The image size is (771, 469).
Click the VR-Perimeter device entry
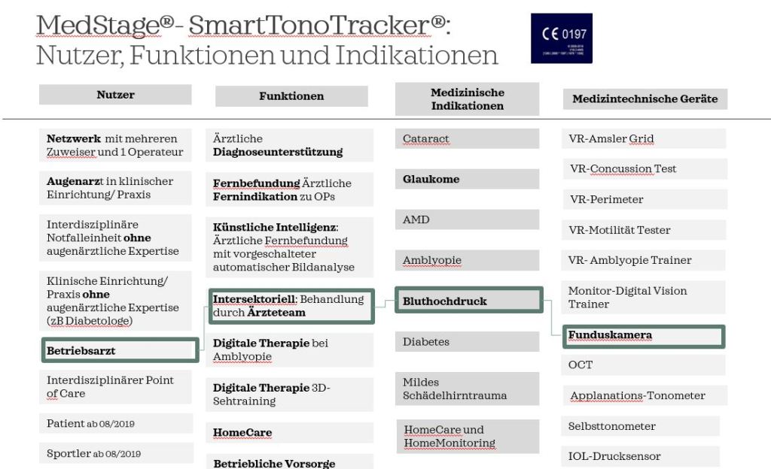click(x=644, y=199)
